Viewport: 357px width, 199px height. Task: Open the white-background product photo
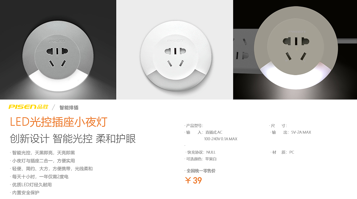click(x=175, y=50)
